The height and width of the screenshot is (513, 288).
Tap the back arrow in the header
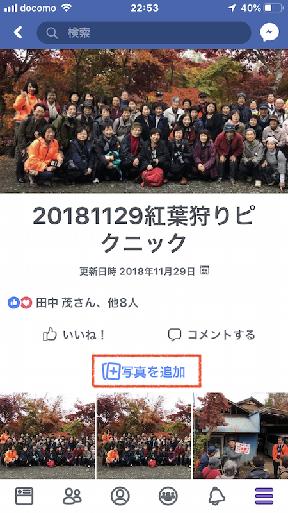(18, 33)
